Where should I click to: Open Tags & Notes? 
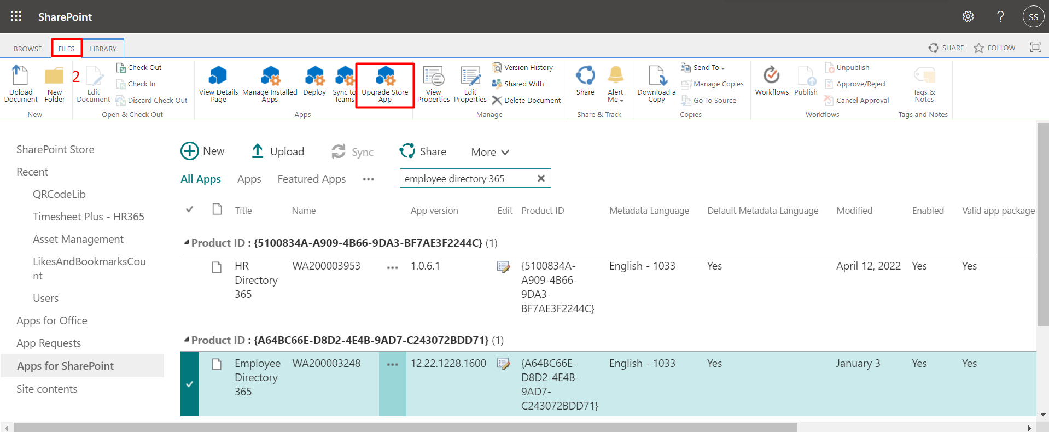[924, 84]
